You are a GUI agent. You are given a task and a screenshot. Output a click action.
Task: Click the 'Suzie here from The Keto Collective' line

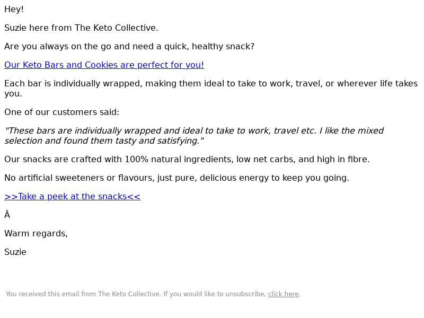tap(81, 28)
